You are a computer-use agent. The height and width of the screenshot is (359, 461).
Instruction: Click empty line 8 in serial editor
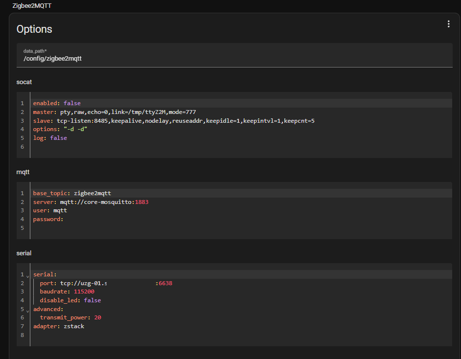click(241, 335)
